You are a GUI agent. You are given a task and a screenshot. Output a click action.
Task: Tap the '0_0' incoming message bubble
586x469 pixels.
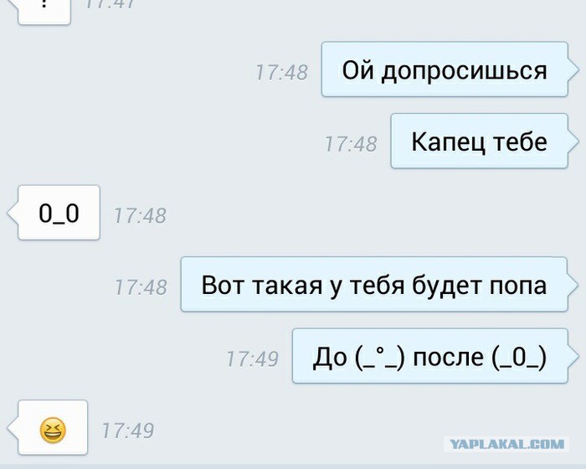click(x=59, y=213)
